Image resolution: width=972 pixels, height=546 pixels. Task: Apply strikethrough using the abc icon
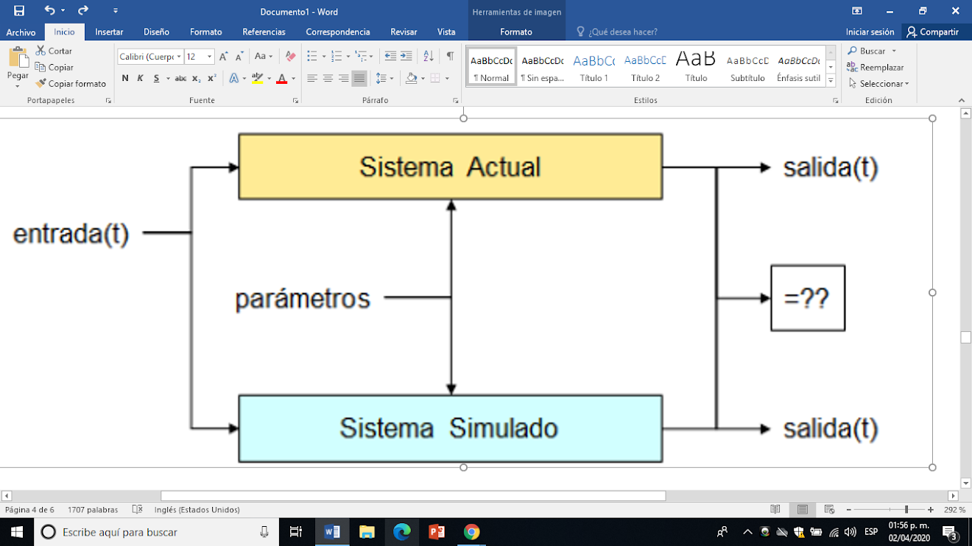point(180,78)
